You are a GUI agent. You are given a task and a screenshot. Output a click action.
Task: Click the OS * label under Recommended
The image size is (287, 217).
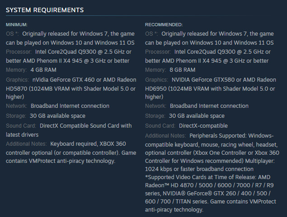151,33
